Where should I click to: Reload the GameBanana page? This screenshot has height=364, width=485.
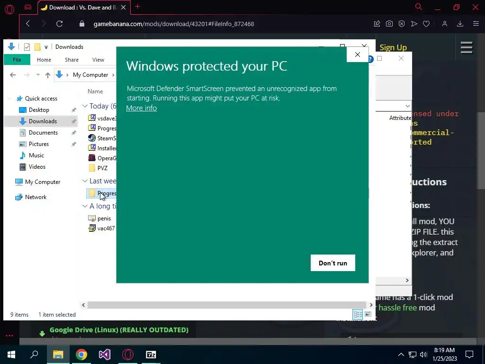pos(59,24)
